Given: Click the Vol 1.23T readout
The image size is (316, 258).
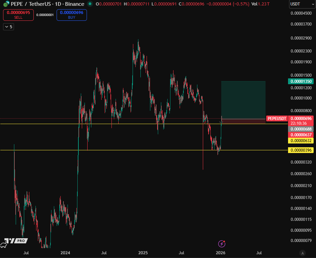Looking at the screenshot, I should (260, 4).
